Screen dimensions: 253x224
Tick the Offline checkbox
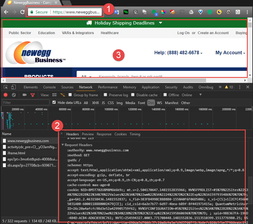(x=165, y=94)
